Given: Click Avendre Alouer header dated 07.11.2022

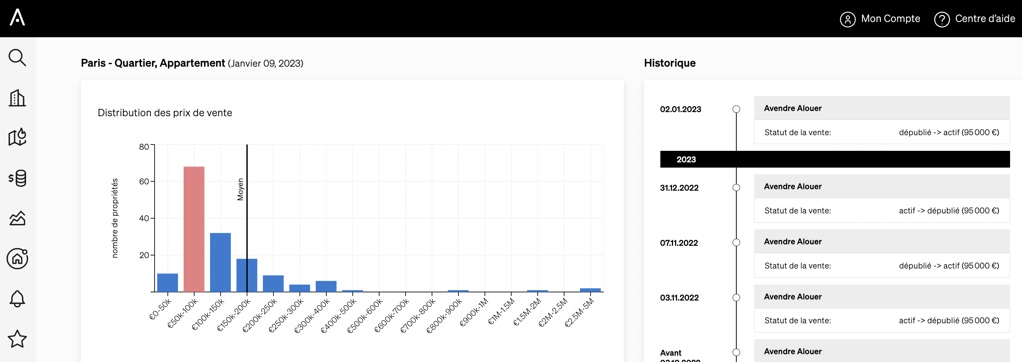Looking at the screenshot, I should pos(882,241).
